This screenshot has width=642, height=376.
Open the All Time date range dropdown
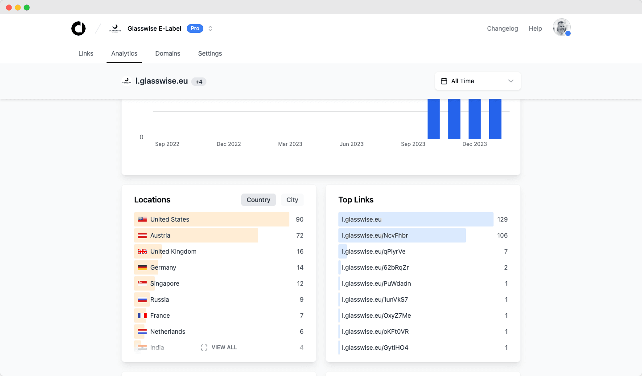coord(477,81)
